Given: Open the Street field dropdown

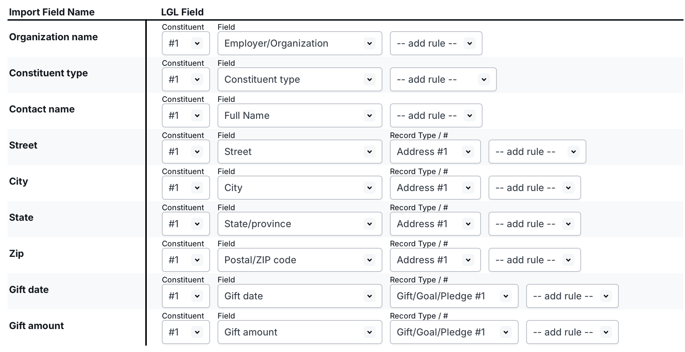Looking at the screenshot, I should (300, 152).
